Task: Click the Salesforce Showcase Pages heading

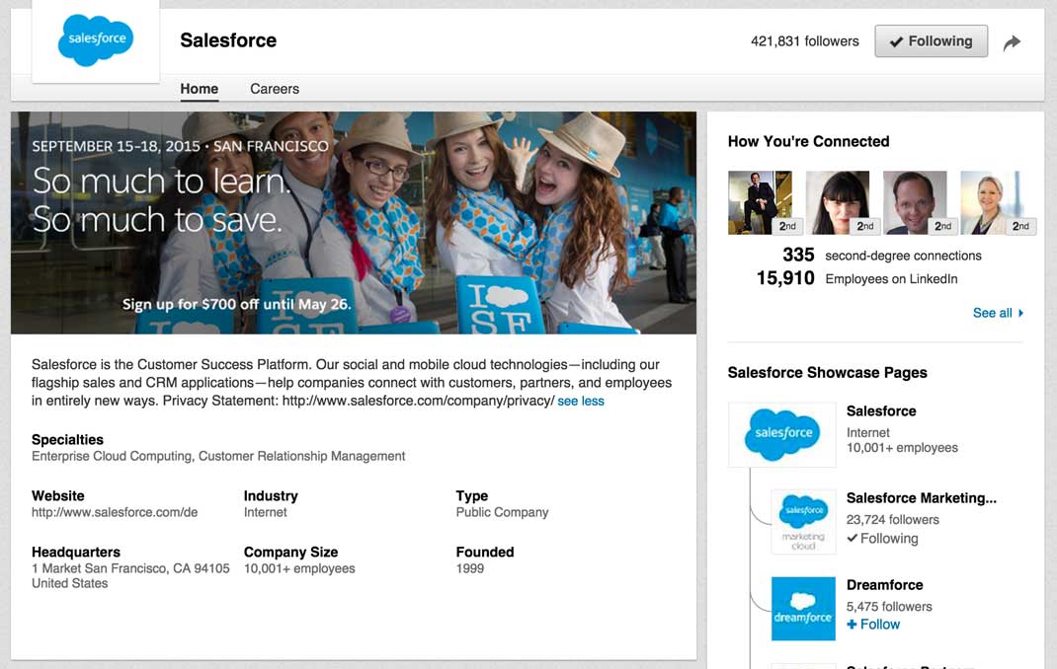Action: [827, 373]
